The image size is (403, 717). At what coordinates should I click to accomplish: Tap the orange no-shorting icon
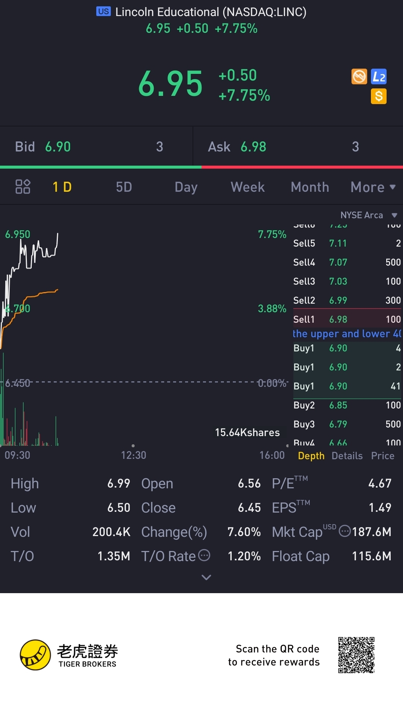[359, 76]
